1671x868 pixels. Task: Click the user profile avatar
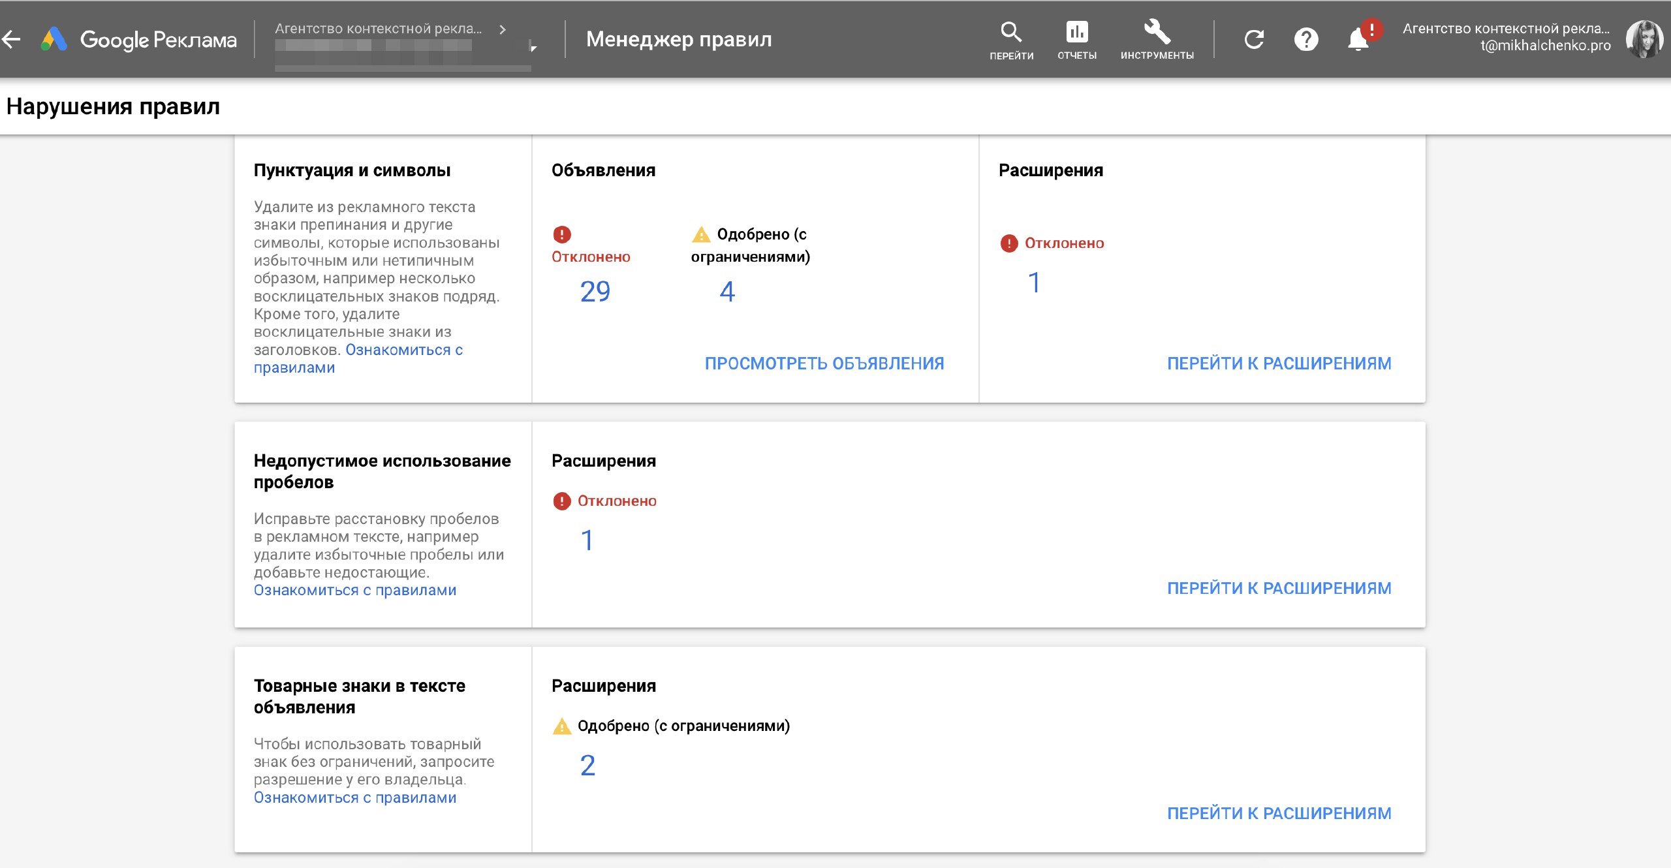coord(1643,39)
